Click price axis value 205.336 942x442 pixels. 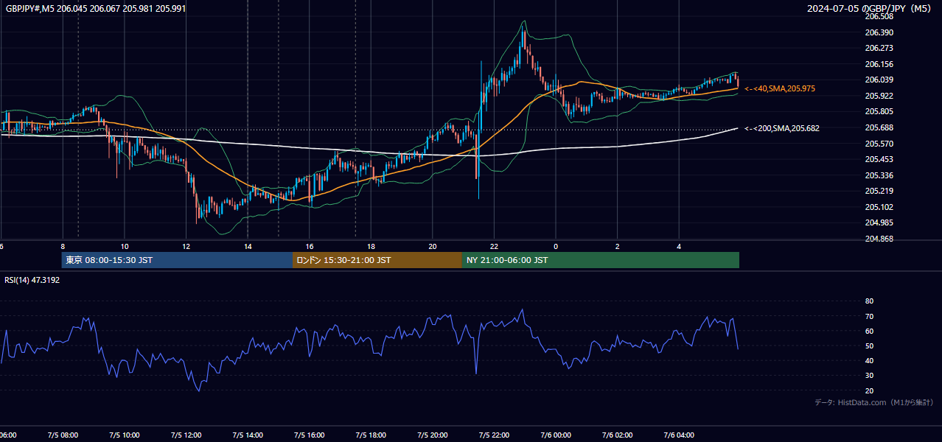[879, 175]
